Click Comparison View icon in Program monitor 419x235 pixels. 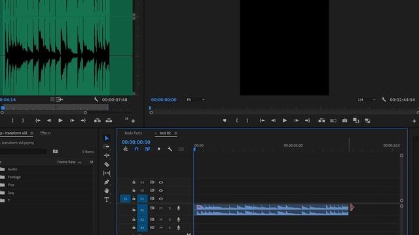tap(355, 121)
